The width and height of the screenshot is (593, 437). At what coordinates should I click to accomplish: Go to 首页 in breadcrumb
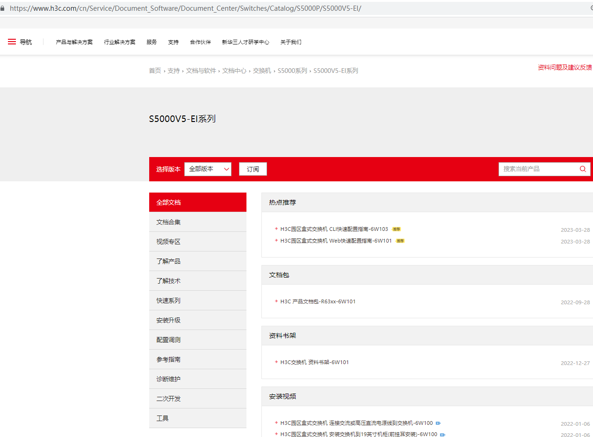pos(155,71)
